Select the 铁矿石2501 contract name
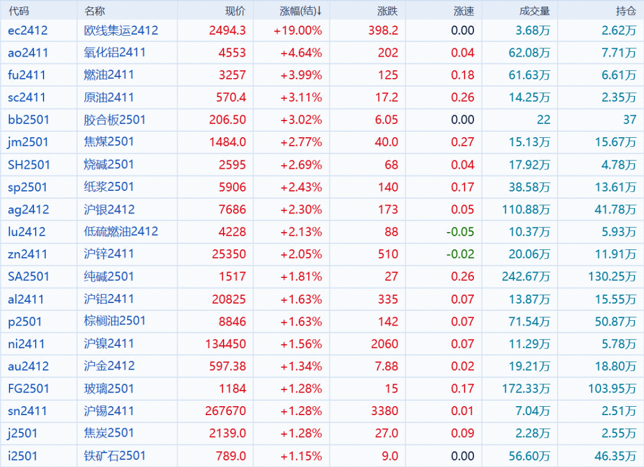 (x=114, y=456)
